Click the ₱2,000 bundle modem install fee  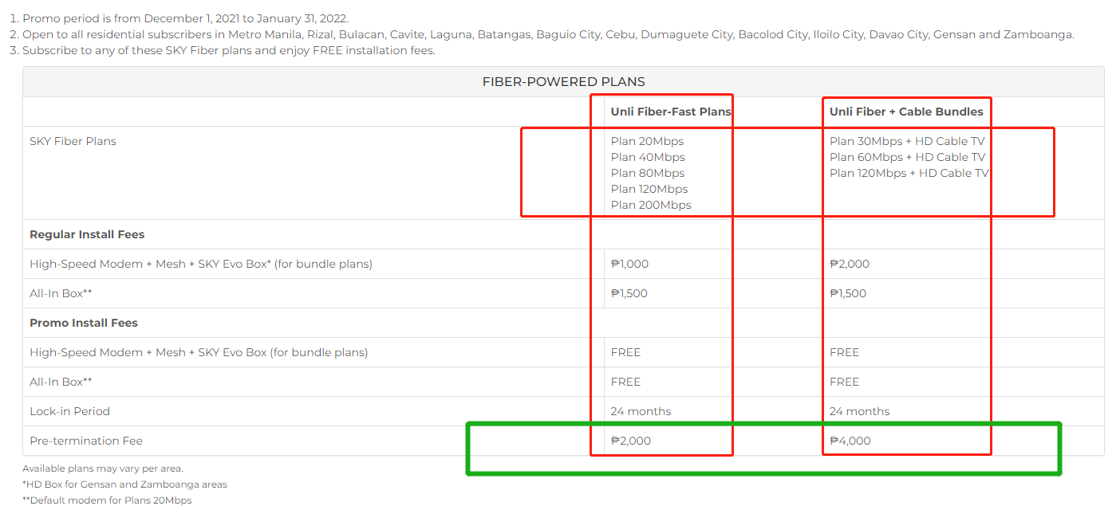point(850,264)
